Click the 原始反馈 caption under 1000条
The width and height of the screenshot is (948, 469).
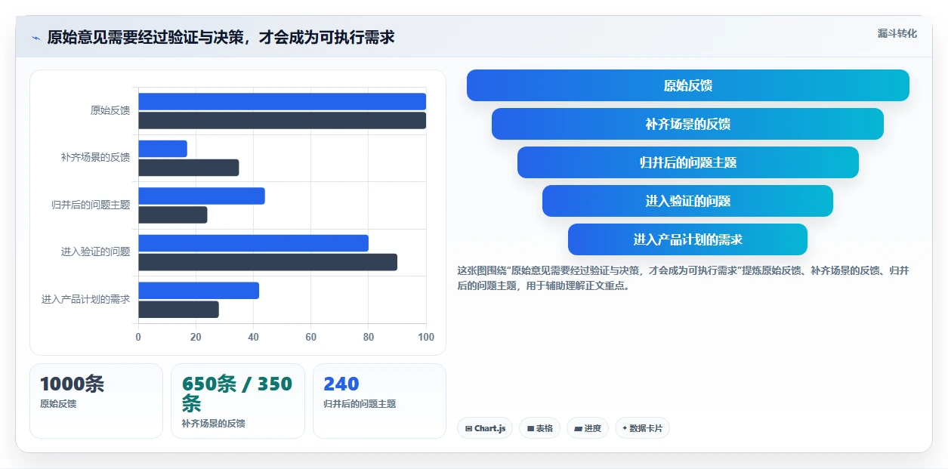pyautogui.click(x=58, y=404)
